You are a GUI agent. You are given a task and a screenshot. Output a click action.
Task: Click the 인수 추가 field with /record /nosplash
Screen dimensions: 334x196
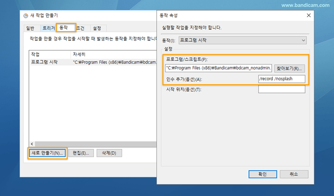tap(281, 79)
